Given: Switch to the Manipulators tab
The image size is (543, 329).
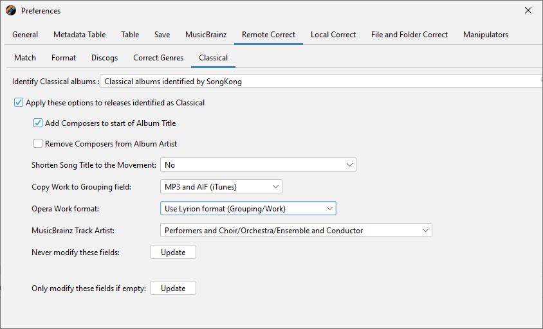Looking at the screenshot, I should tap(486, 35).
